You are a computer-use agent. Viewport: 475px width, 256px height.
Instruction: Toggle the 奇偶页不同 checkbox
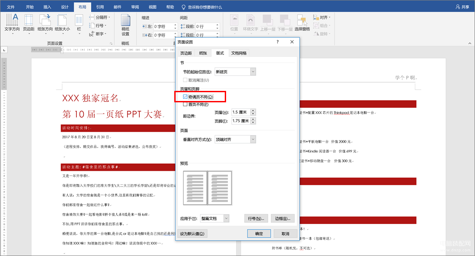[x=185, y=97]
